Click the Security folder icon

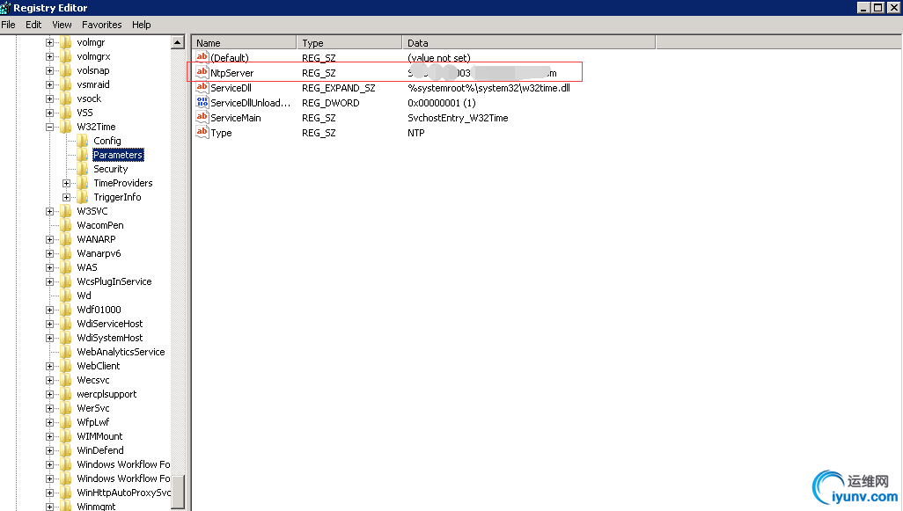[83, 169]
